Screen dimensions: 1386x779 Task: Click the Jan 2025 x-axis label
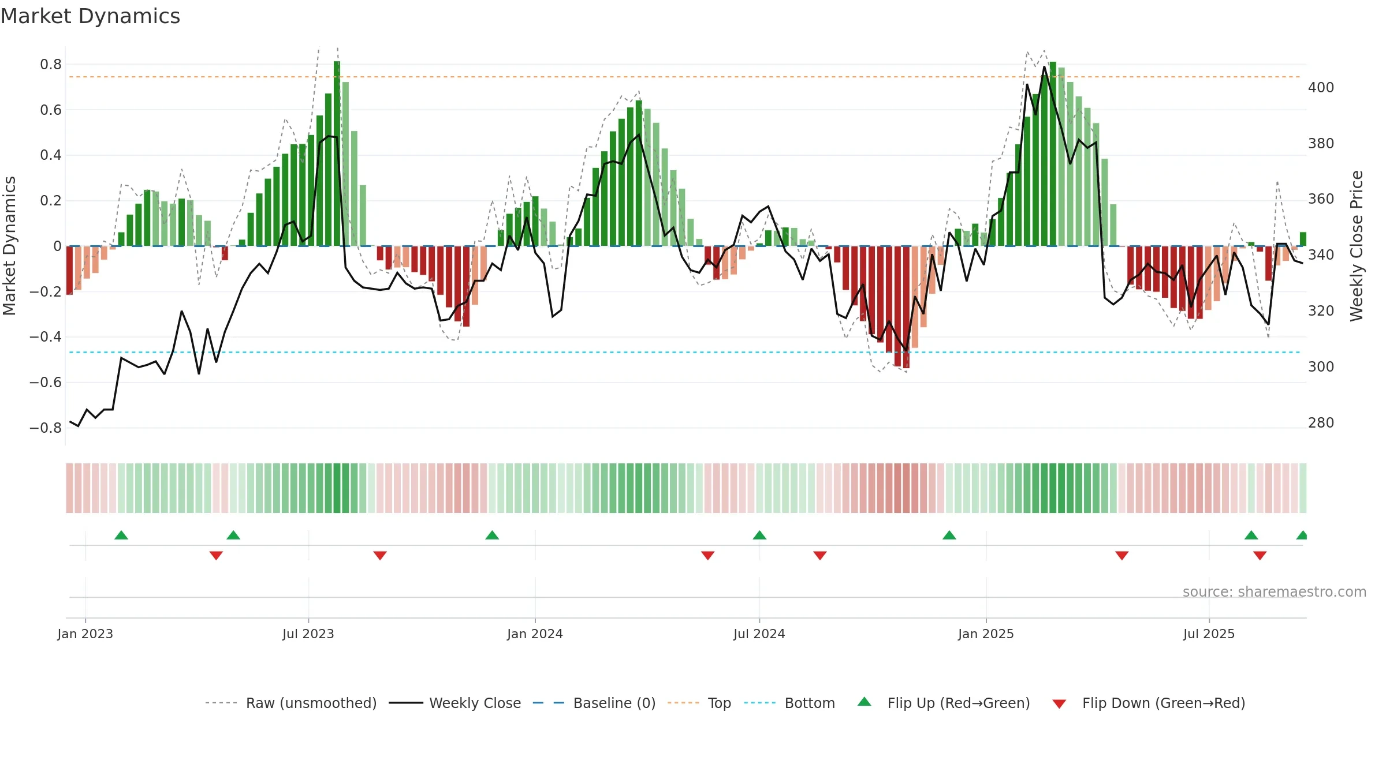(x=986, y=634)
